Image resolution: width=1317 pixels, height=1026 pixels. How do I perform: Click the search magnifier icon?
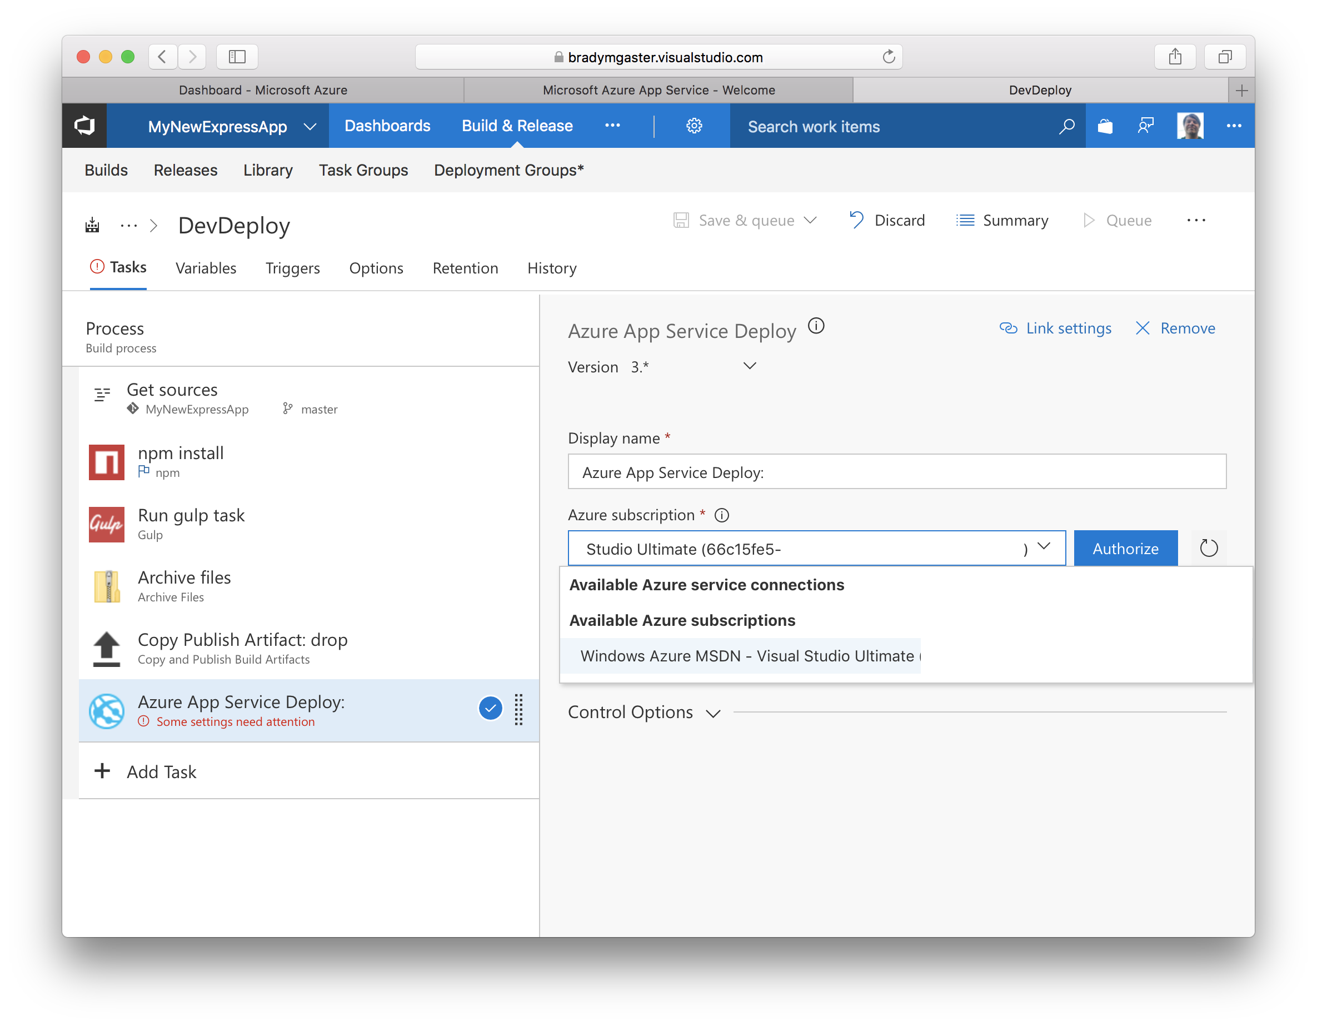(1066, 126)
